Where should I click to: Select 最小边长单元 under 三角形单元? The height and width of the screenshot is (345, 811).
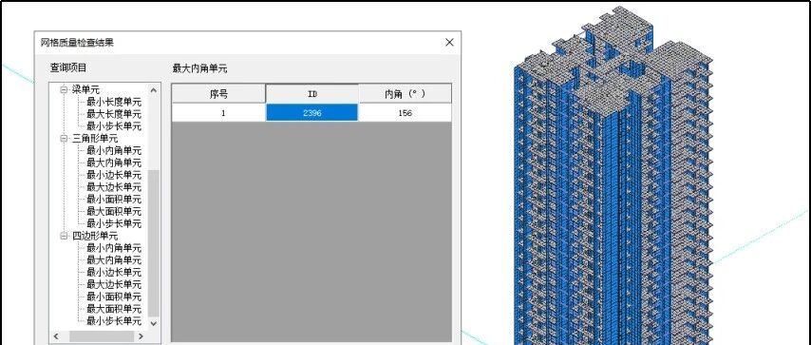[114, 175]
